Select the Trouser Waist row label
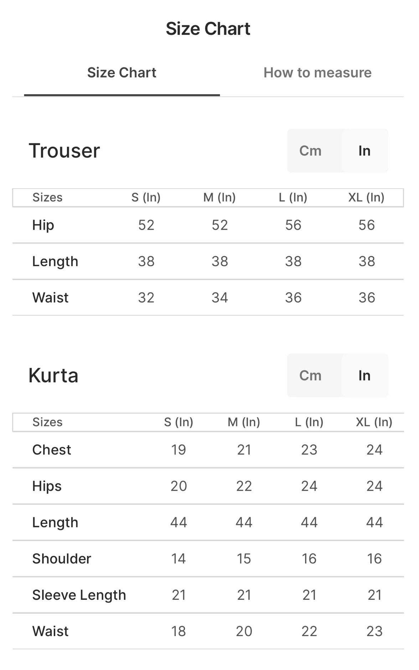 (x=50, y=298)
